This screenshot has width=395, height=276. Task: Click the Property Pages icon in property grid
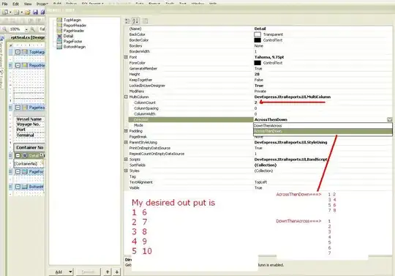coord(146,21)
